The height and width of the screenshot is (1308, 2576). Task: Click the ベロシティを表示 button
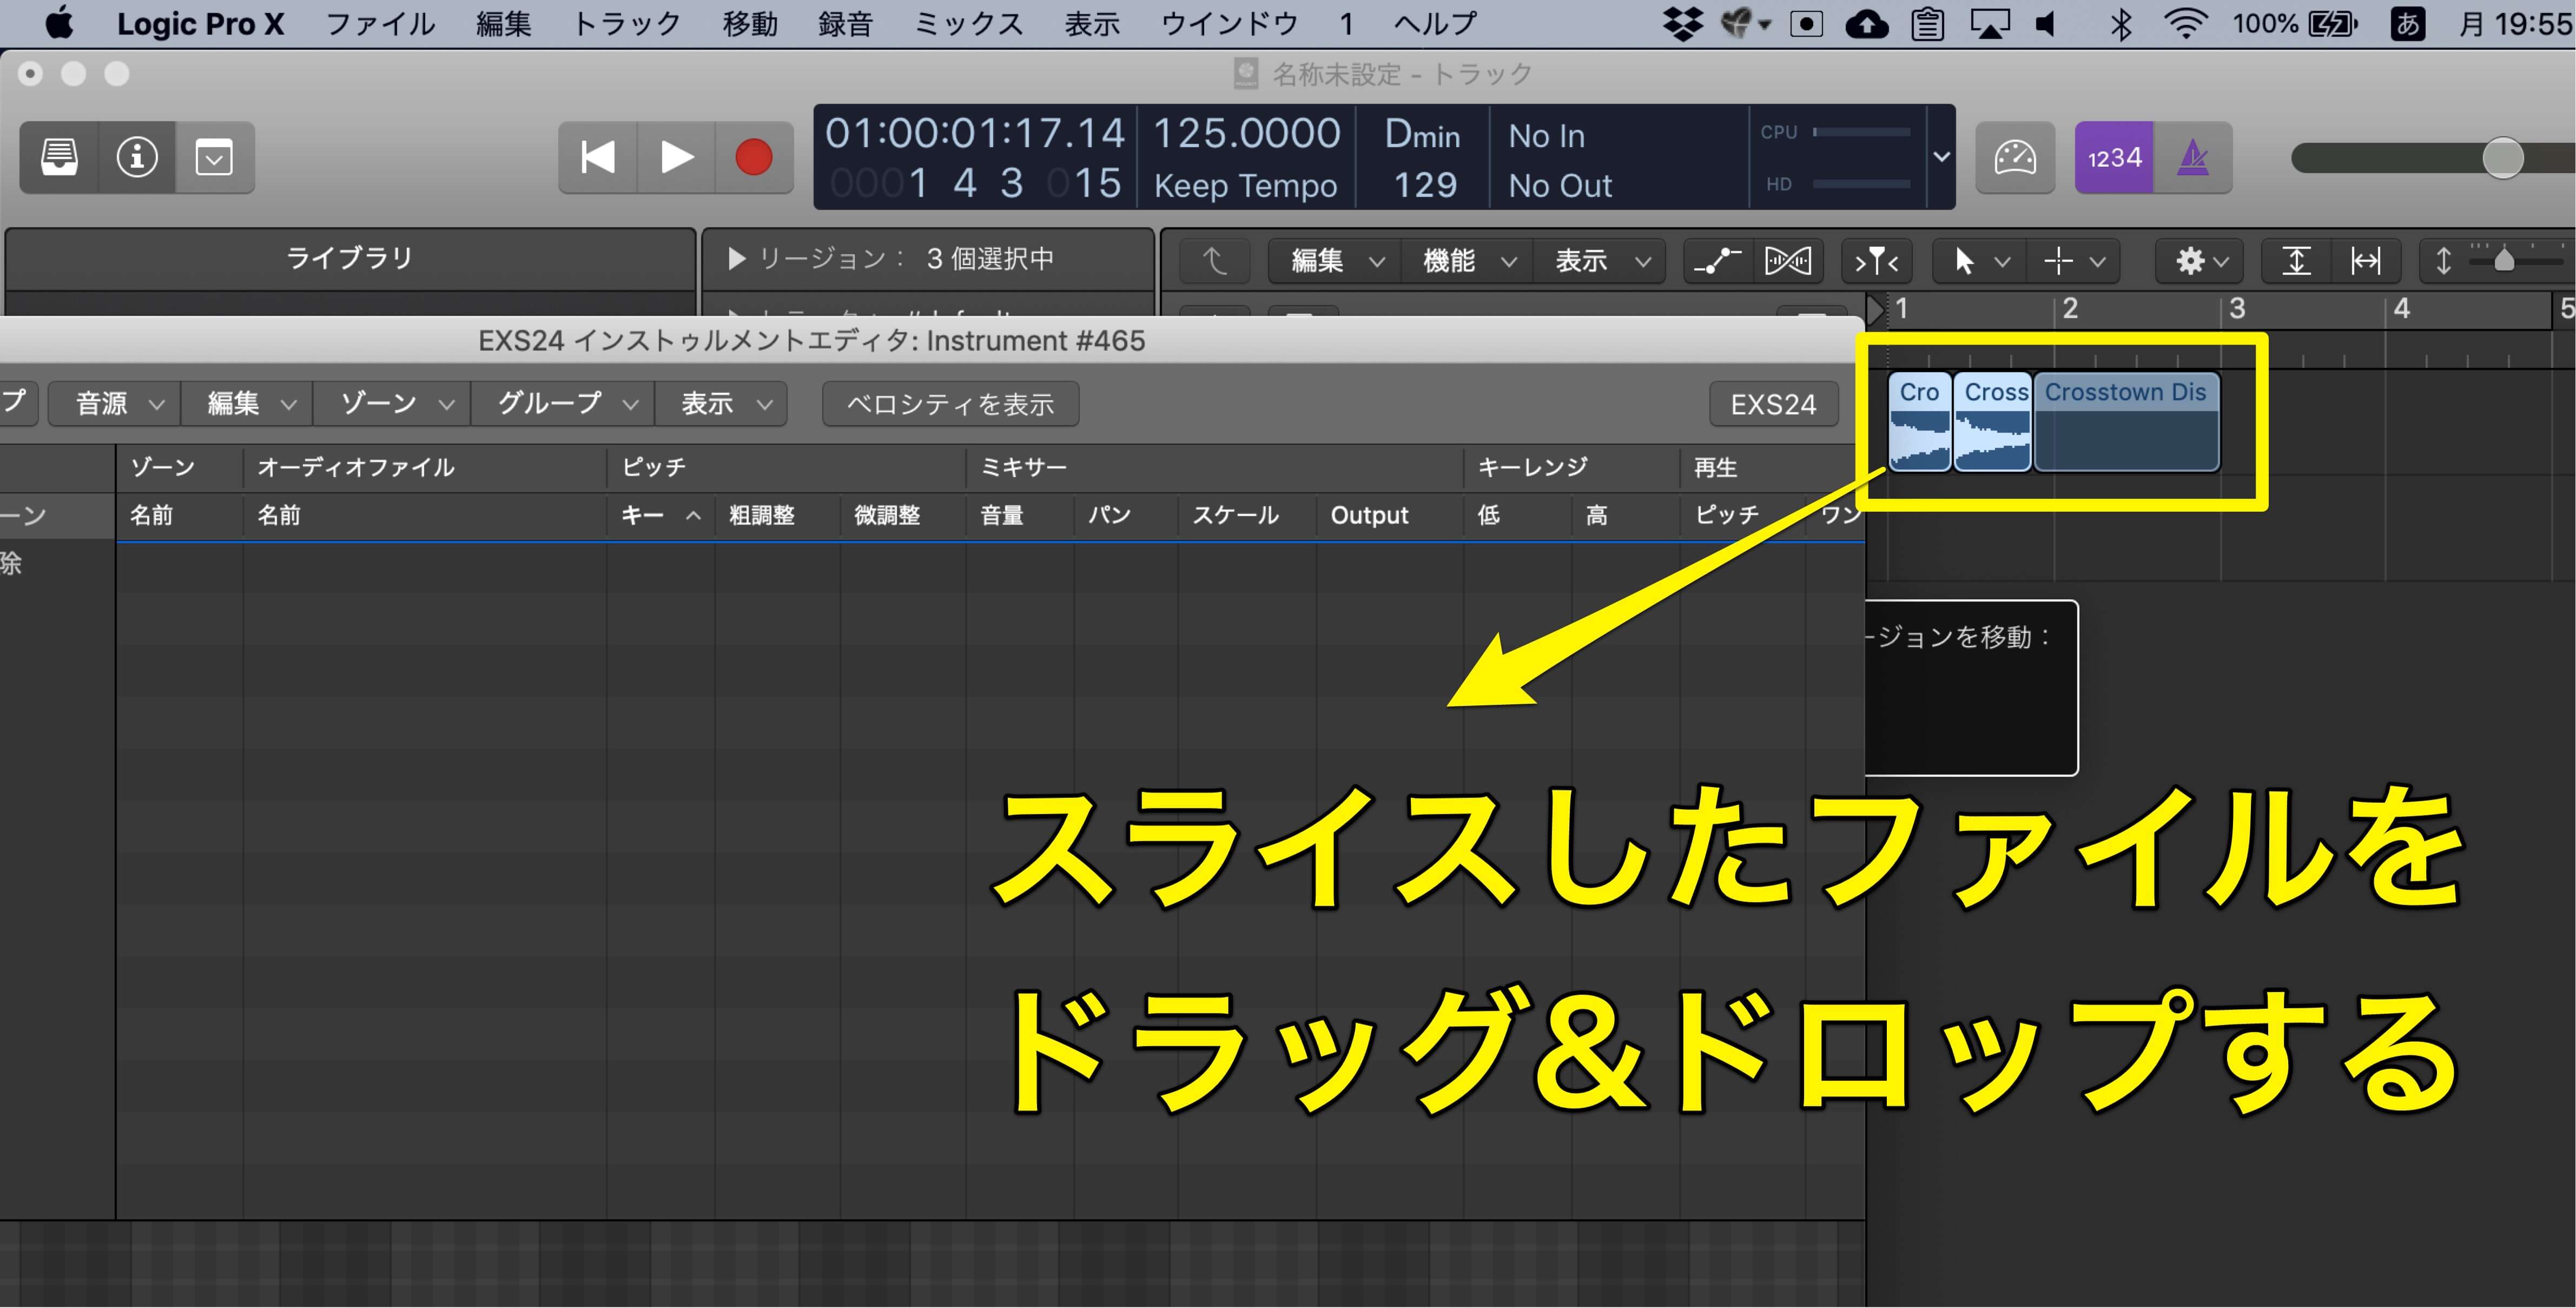tap(950, 404)
